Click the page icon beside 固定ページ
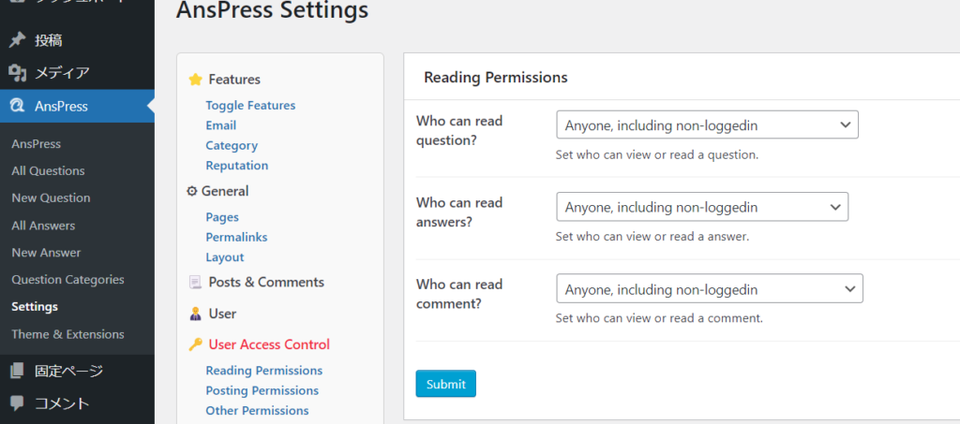The image size is (960, 424). pyautogui.click(x=17, y=371)
